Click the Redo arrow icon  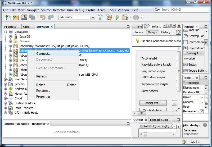(x=51, y=17)
